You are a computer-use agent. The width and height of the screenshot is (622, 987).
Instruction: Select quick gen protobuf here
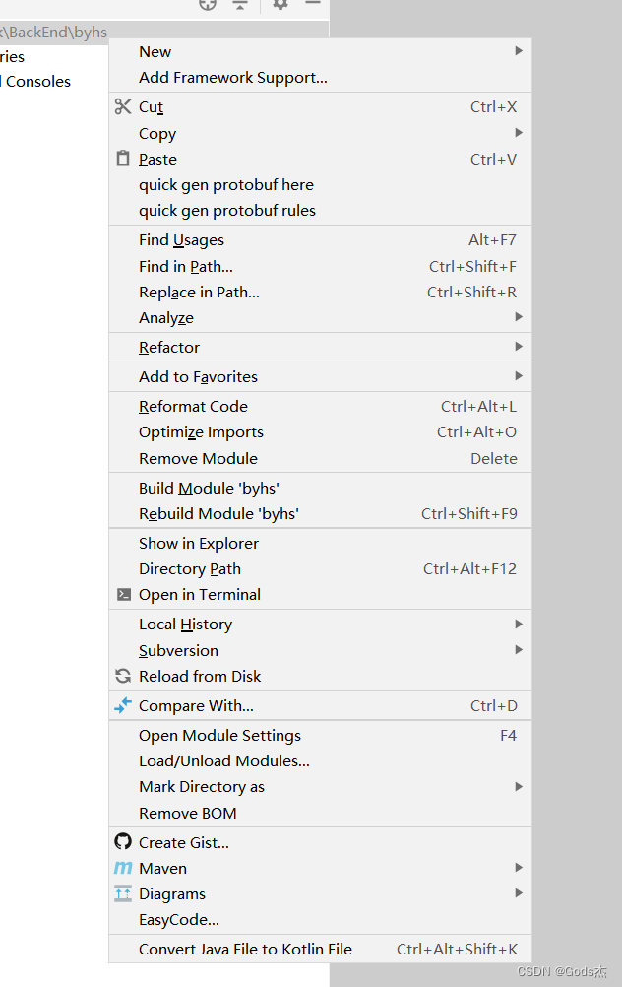coord(320,185)
